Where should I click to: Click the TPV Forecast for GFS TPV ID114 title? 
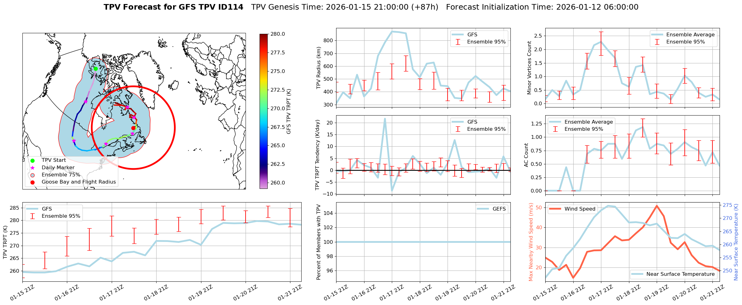[x=173, y=7]
